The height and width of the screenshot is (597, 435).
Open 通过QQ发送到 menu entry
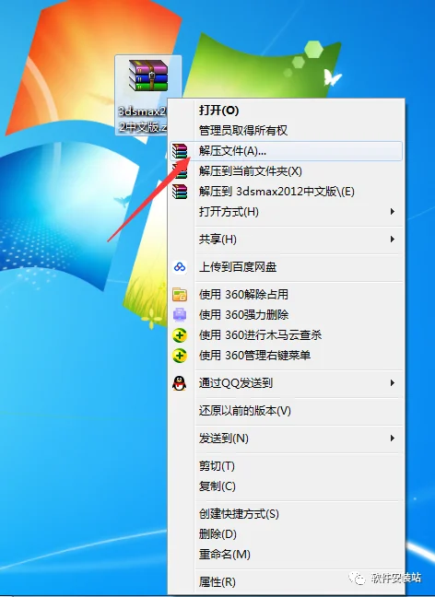(x=286, y=383)
